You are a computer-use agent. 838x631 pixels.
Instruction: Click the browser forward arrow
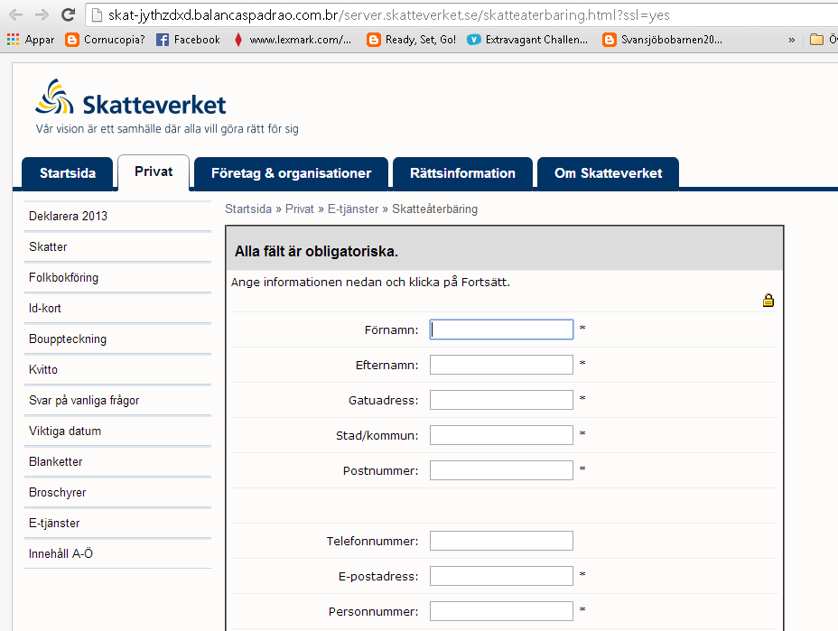click(x=42, y=14)
